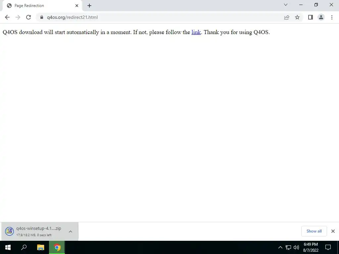
Task: Open the volume tray icon
Action: point(296,247)
